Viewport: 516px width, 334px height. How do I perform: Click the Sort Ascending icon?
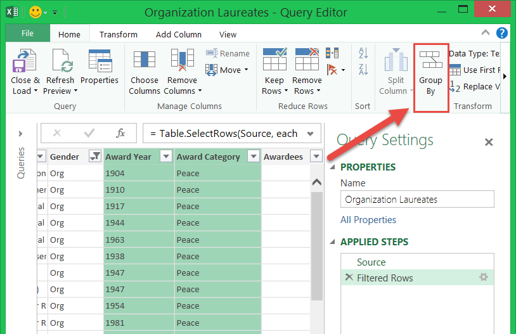[x=363, y=53]
